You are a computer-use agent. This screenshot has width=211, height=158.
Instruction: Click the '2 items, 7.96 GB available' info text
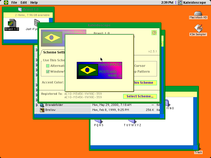(x=32, y=15)
